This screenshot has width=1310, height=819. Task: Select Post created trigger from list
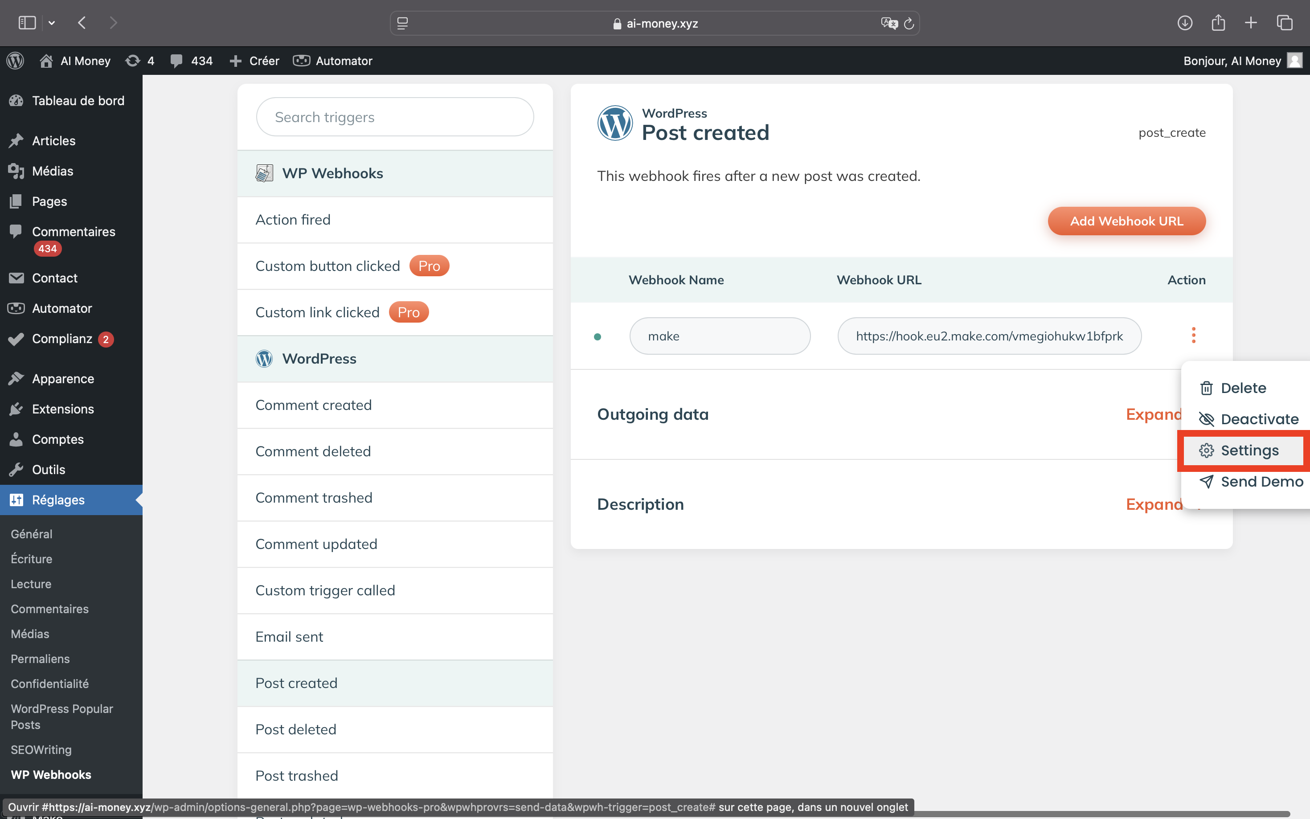296,682
